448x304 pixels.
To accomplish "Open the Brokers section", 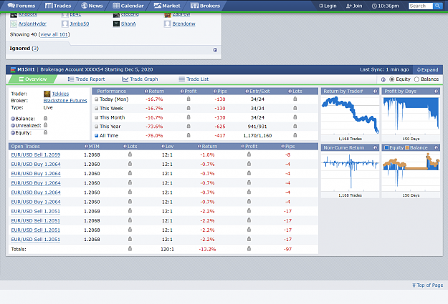I will click(206, 6).
